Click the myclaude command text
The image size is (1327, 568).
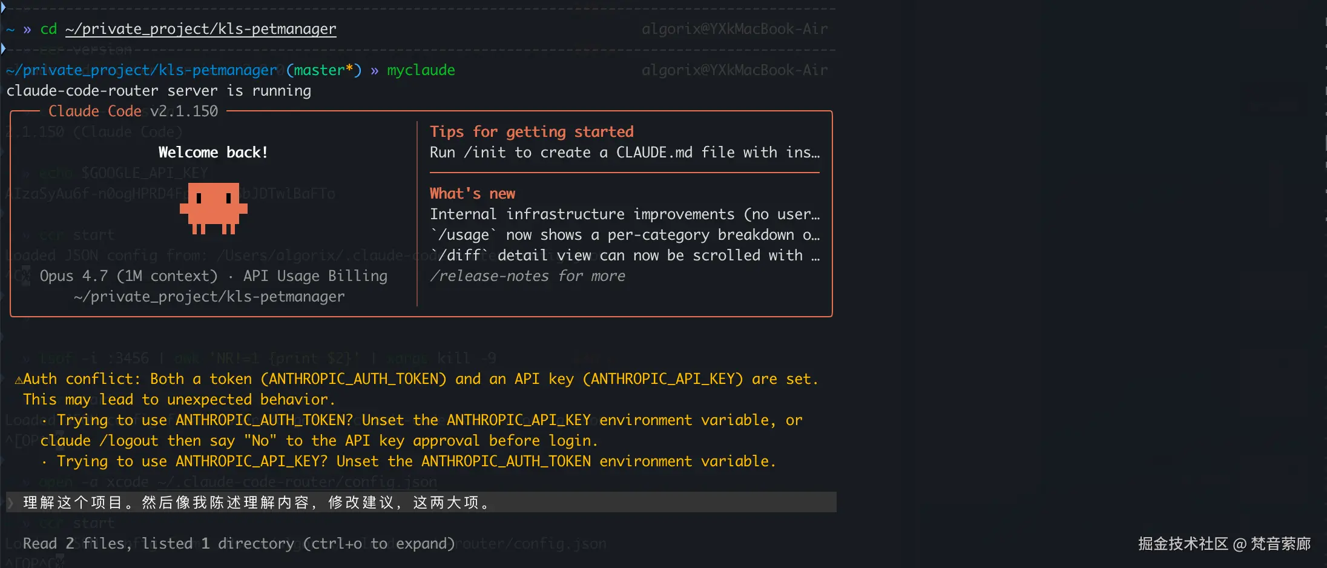(421, 70)
